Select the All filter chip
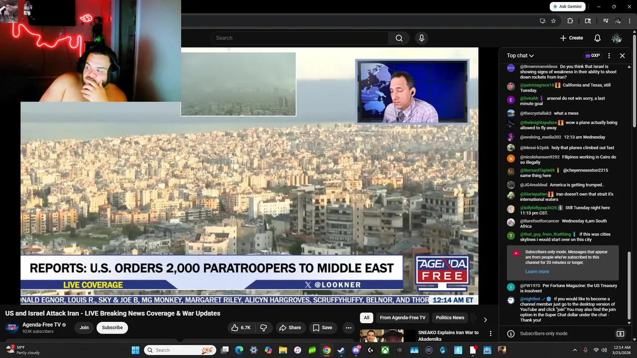 tap(366, 318)
